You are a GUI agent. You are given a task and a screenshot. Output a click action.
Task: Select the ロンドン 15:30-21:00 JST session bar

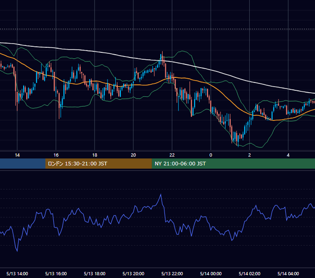point(98,164)
